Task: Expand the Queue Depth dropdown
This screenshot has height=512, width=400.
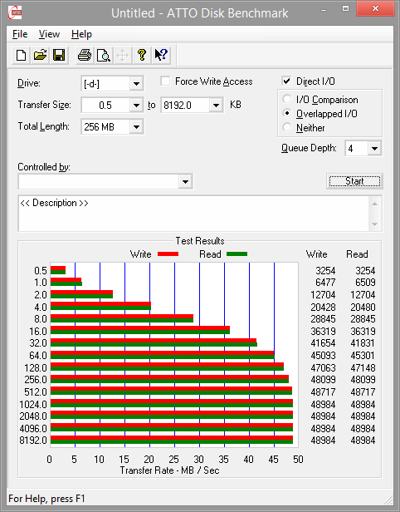Action: tap(374, 149)
